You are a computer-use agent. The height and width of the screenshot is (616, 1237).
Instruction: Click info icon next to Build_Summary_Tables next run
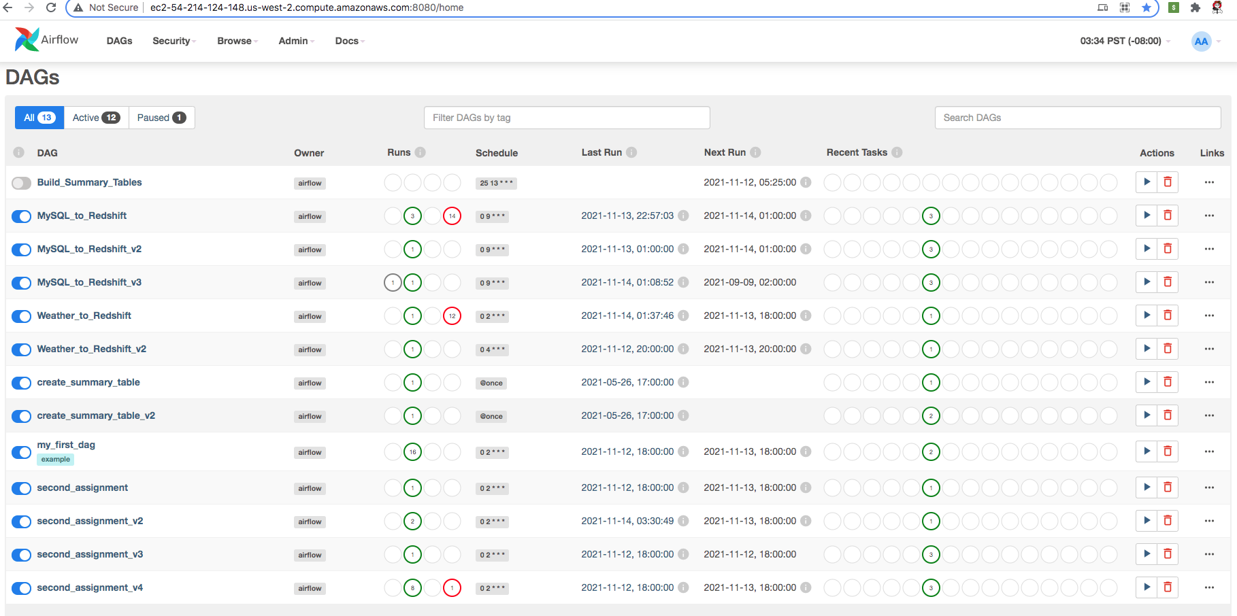(806, 182)
